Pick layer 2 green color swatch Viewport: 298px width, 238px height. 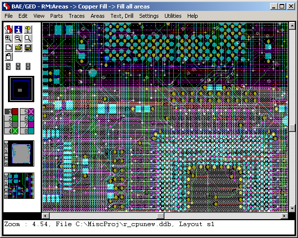click(15, 119)
